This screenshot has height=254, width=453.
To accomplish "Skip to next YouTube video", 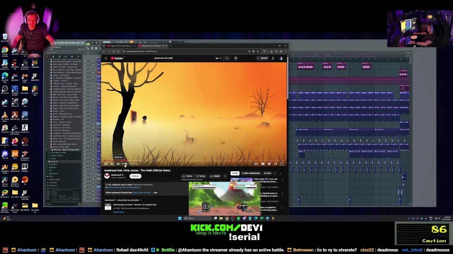I will click(112, 164).
